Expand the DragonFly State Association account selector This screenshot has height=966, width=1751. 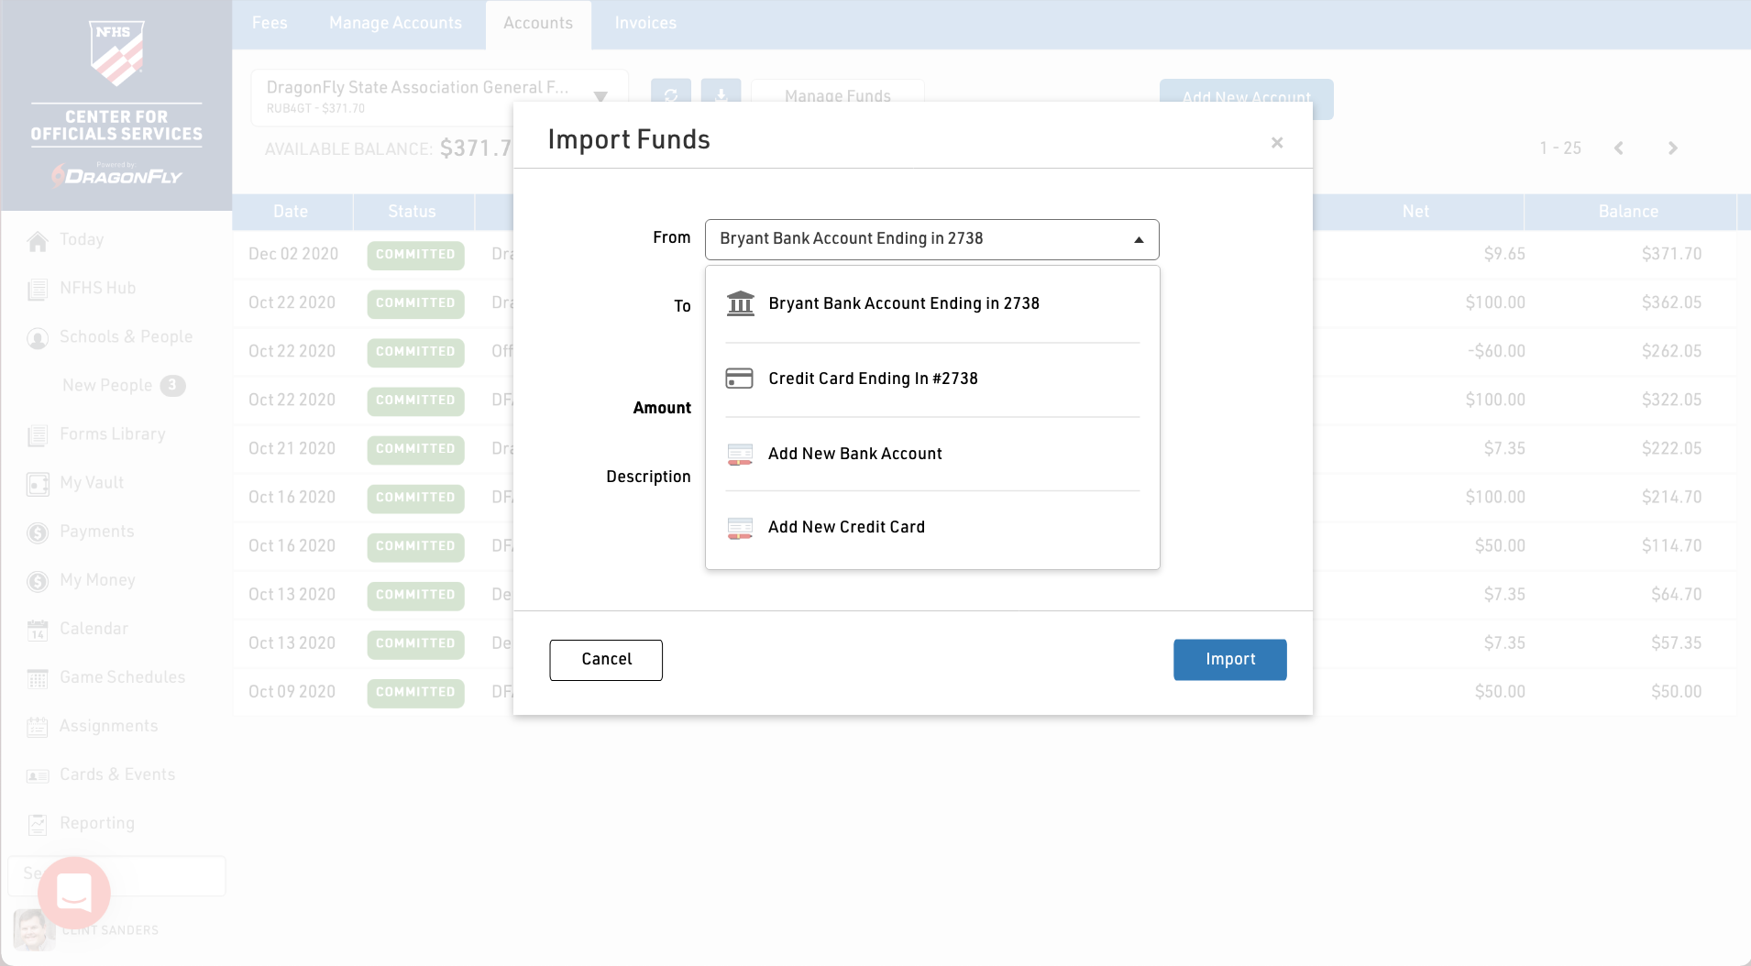(439, 97)
